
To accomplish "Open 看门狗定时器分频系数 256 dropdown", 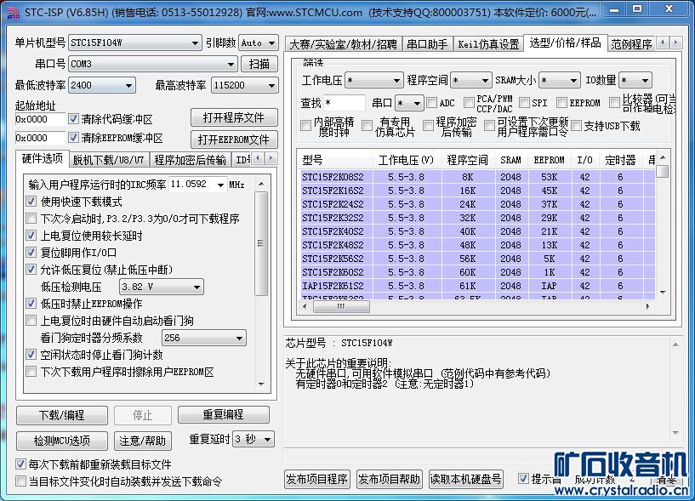I will 204,338.
